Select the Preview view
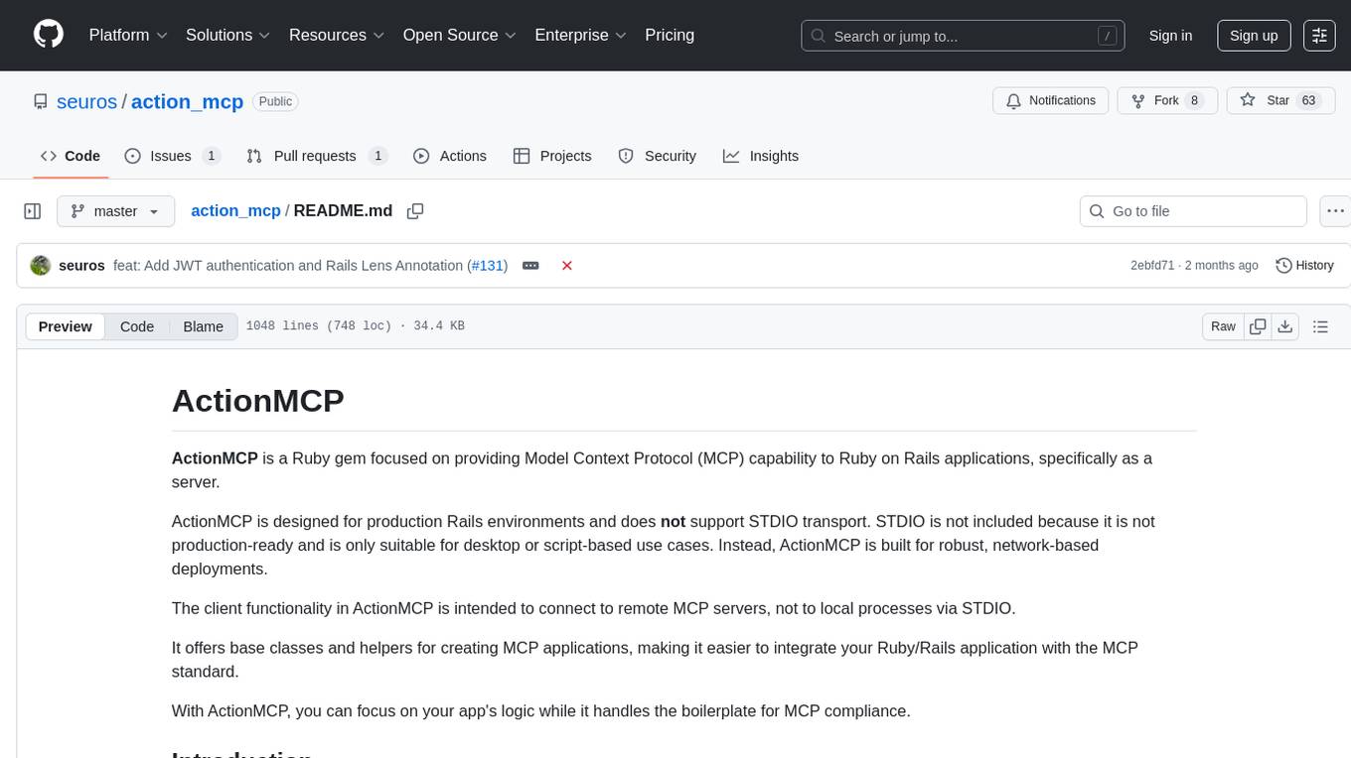Screen dimensions: 1351x758 click(66, 326)
